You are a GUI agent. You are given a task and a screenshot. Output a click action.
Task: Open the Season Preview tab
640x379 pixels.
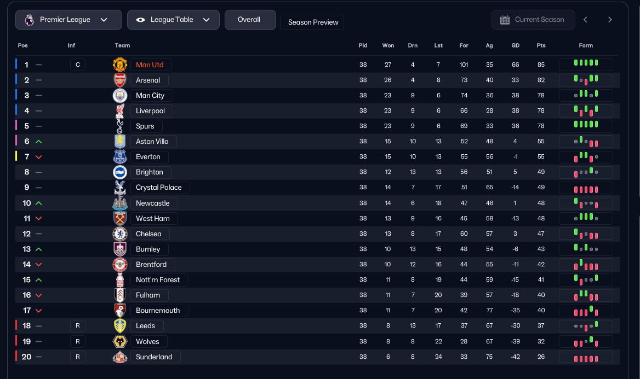[312, 22]
